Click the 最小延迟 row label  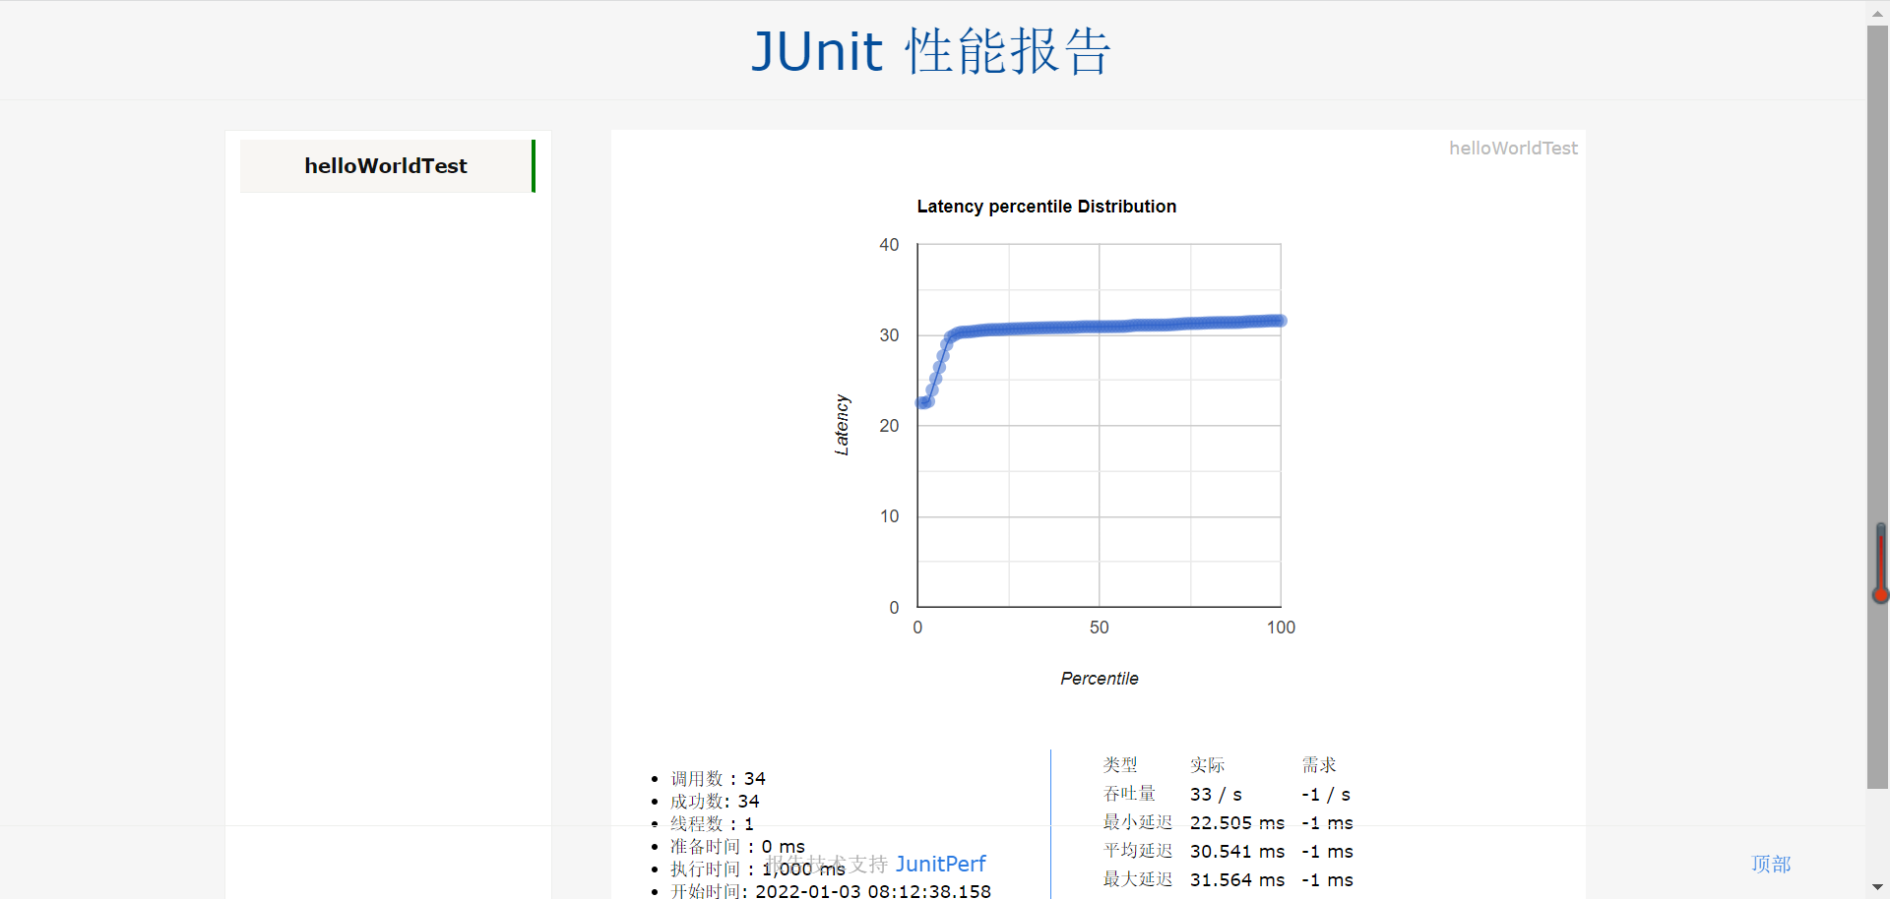point(1138,821)
